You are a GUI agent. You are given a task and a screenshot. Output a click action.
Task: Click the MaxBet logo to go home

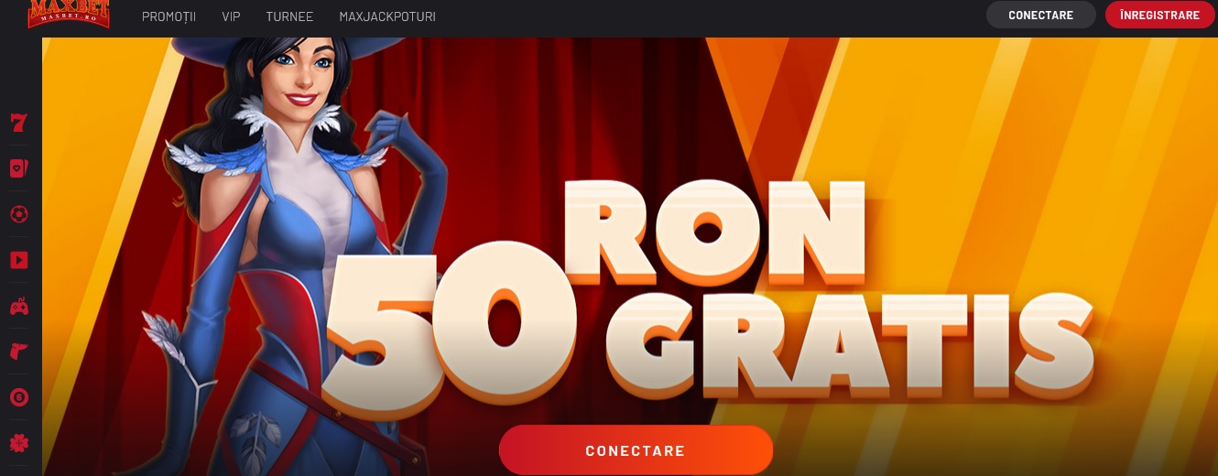(69, 14)
